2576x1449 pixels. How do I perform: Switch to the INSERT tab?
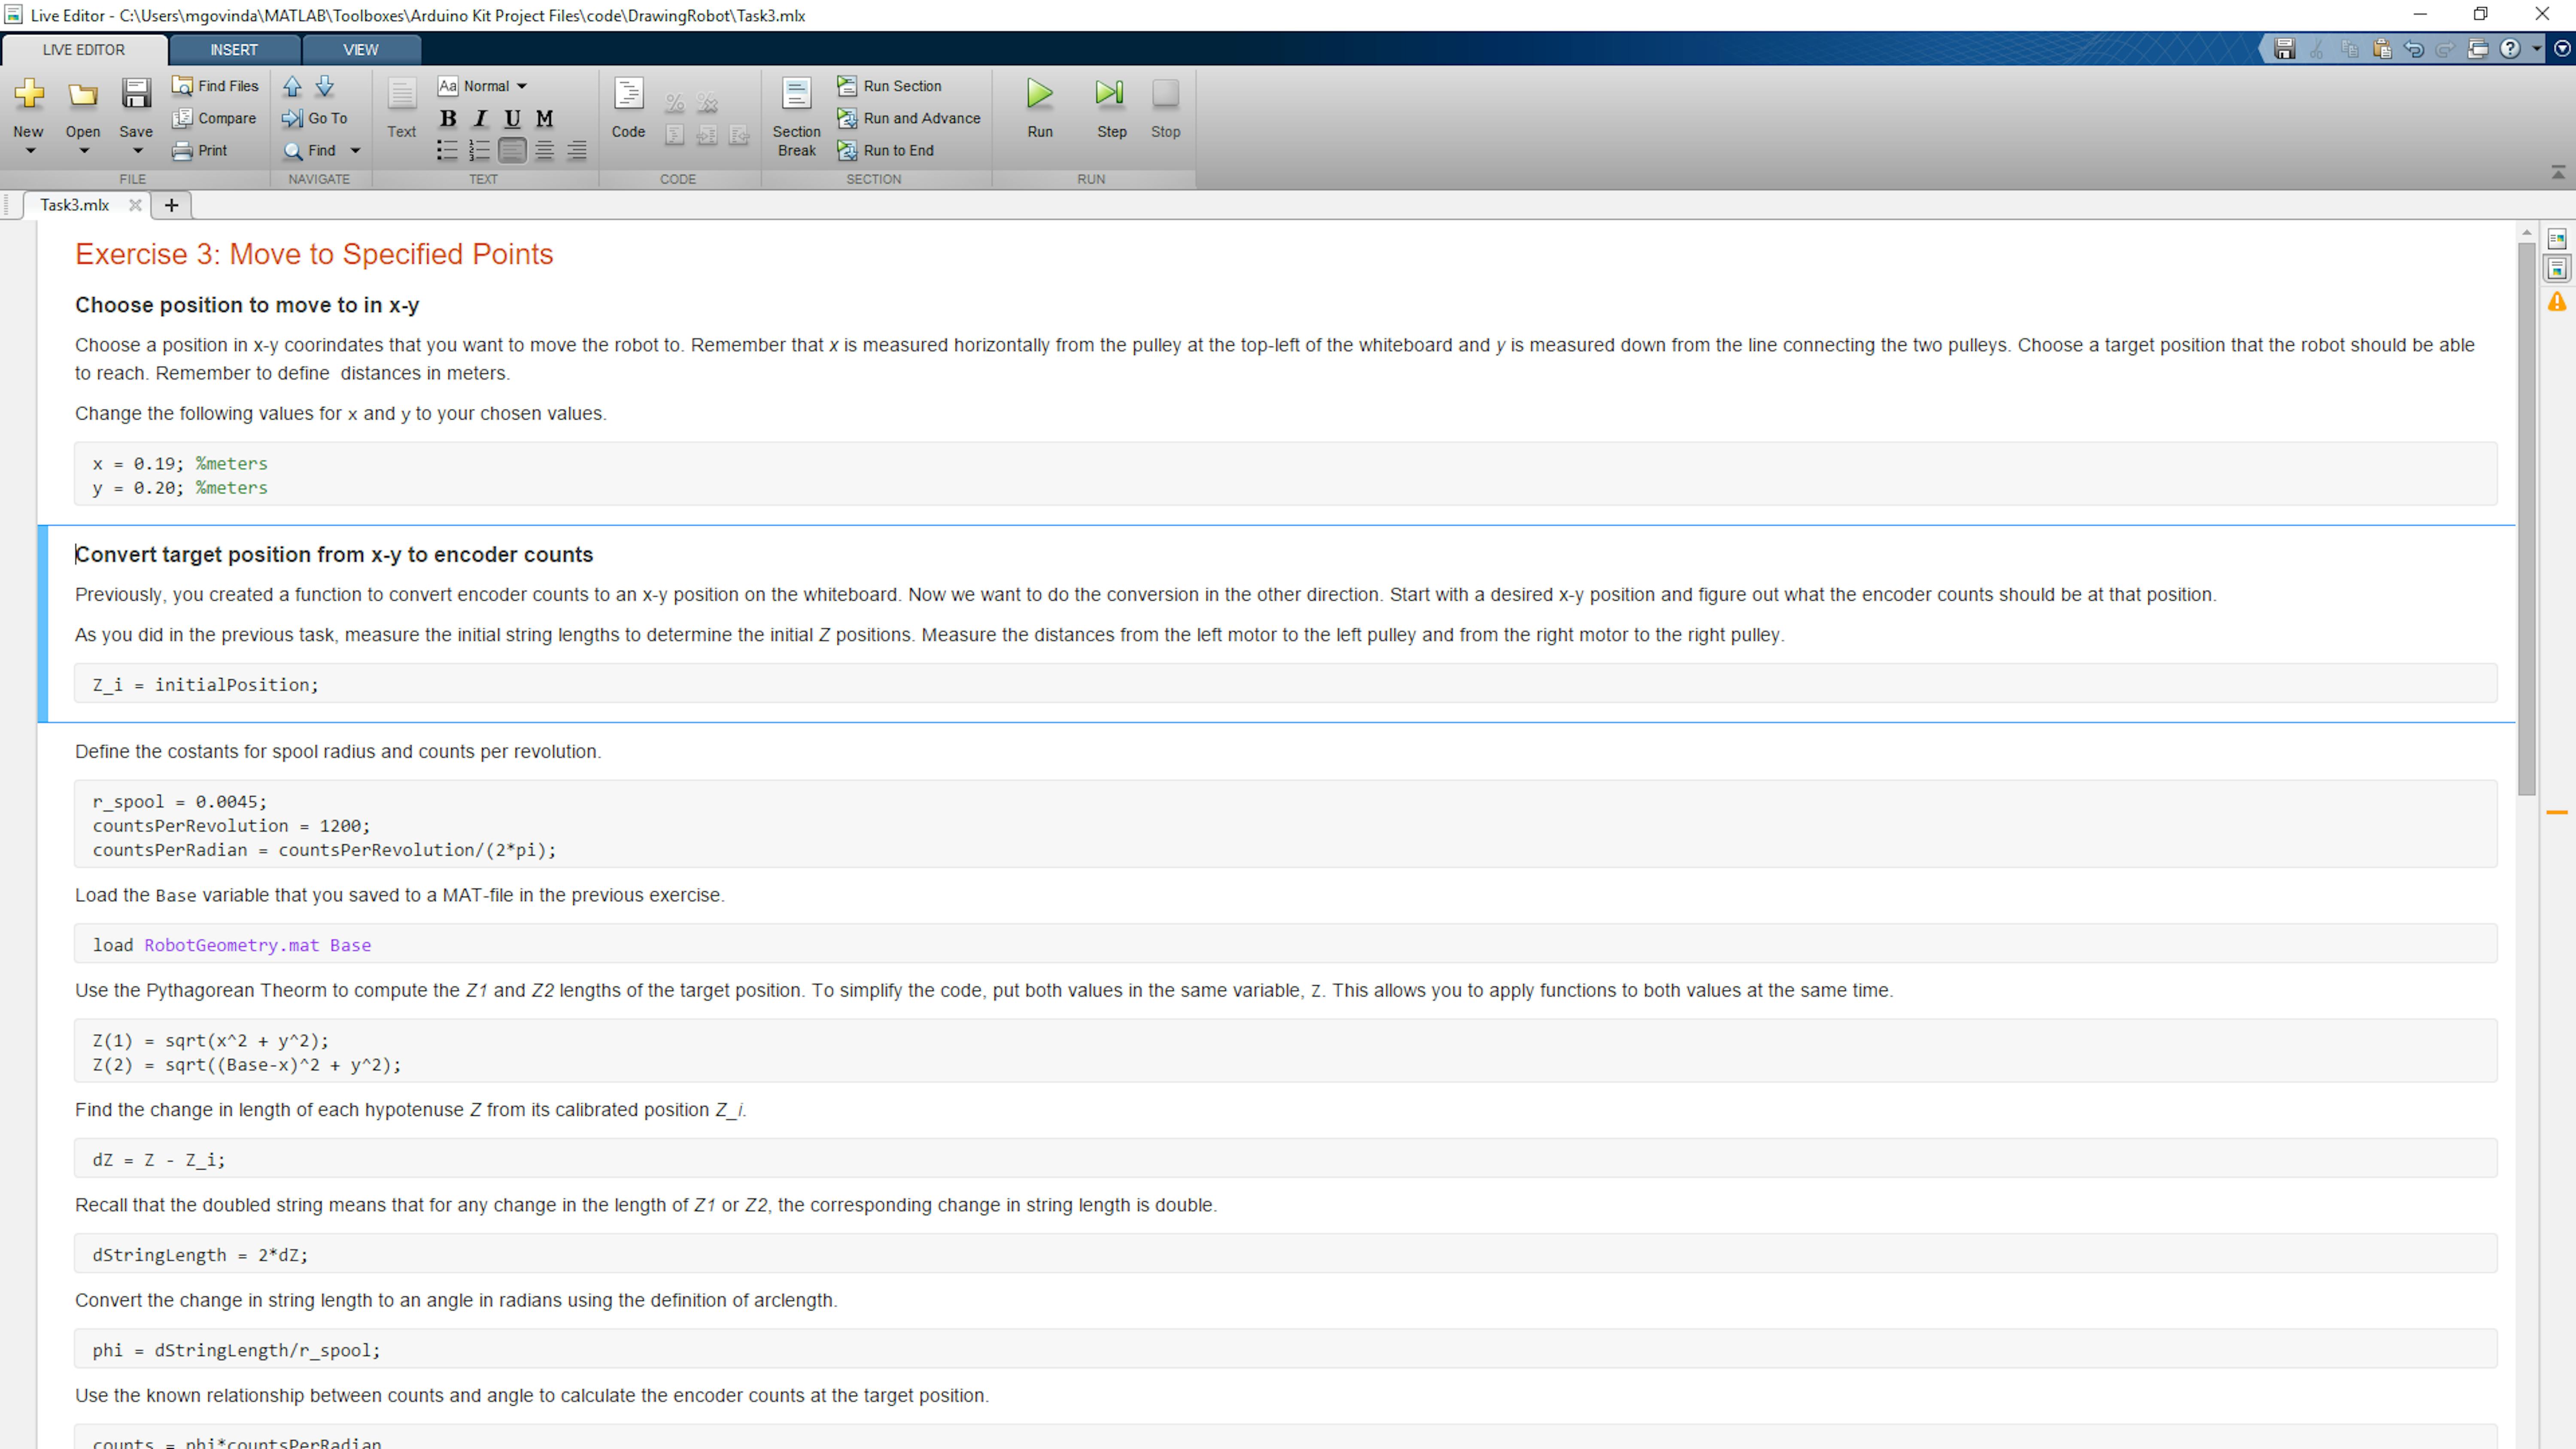[x=234, y=50]
